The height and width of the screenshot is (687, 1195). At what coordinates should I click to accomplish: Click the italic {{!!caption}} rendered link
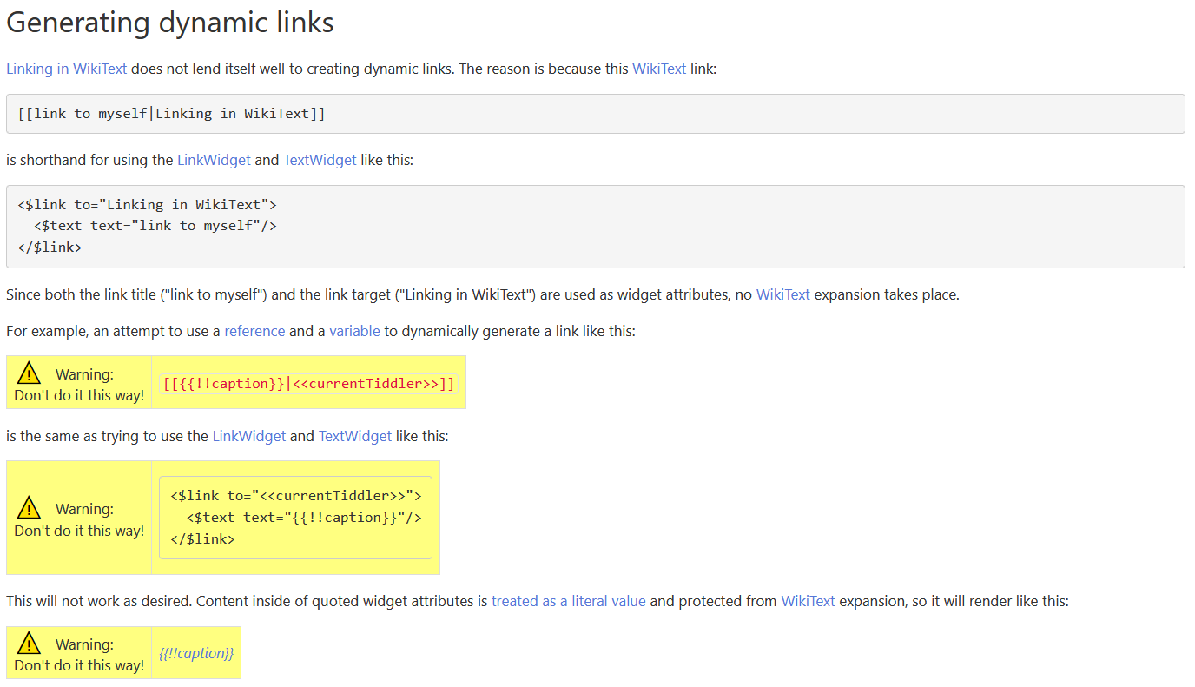(x=196, y=653)
